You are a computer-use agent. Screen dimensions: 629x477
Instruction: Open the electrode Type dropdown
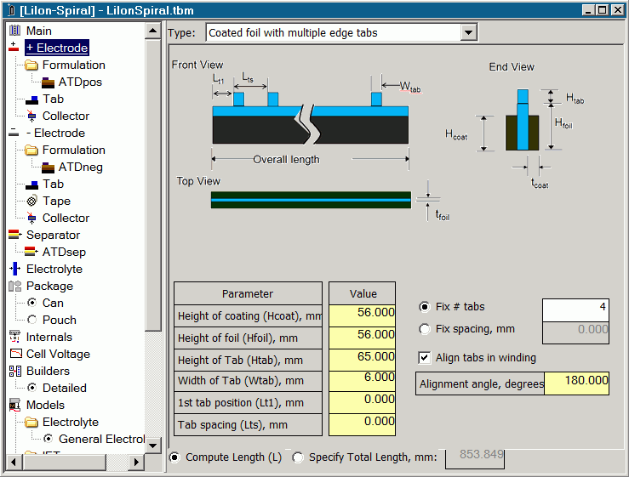coord(468,32)
